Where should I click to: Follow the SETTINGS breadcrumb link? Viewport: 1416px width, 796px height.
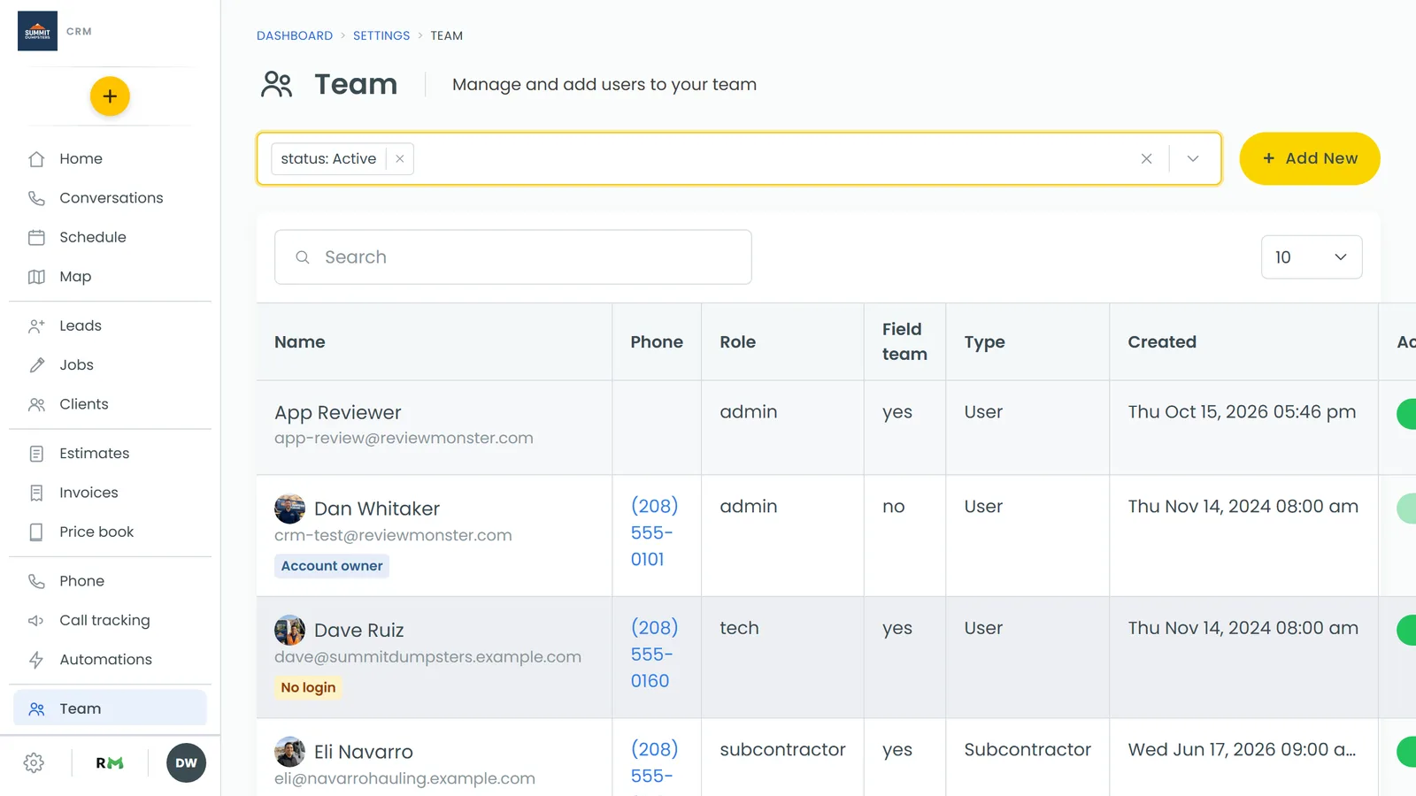coord(381,35)
